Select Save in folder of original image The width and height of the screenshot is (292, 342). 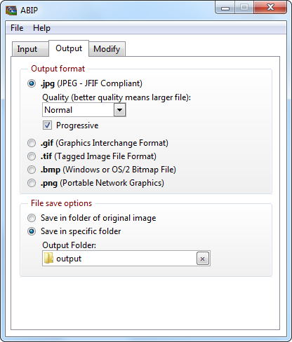pos(32,218)
